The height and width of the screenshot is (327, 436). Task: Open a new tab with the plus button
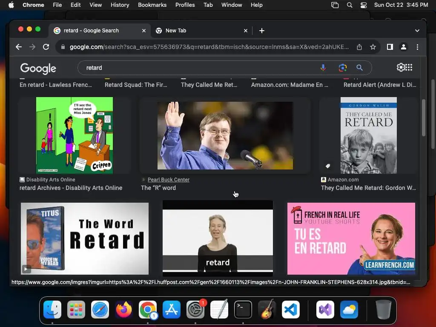[262, 31]
